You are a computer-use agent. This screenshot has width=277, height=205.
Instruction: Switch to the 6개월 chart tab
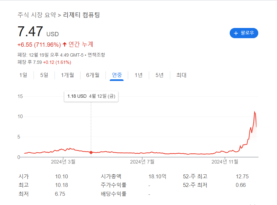tap(93, 75)
